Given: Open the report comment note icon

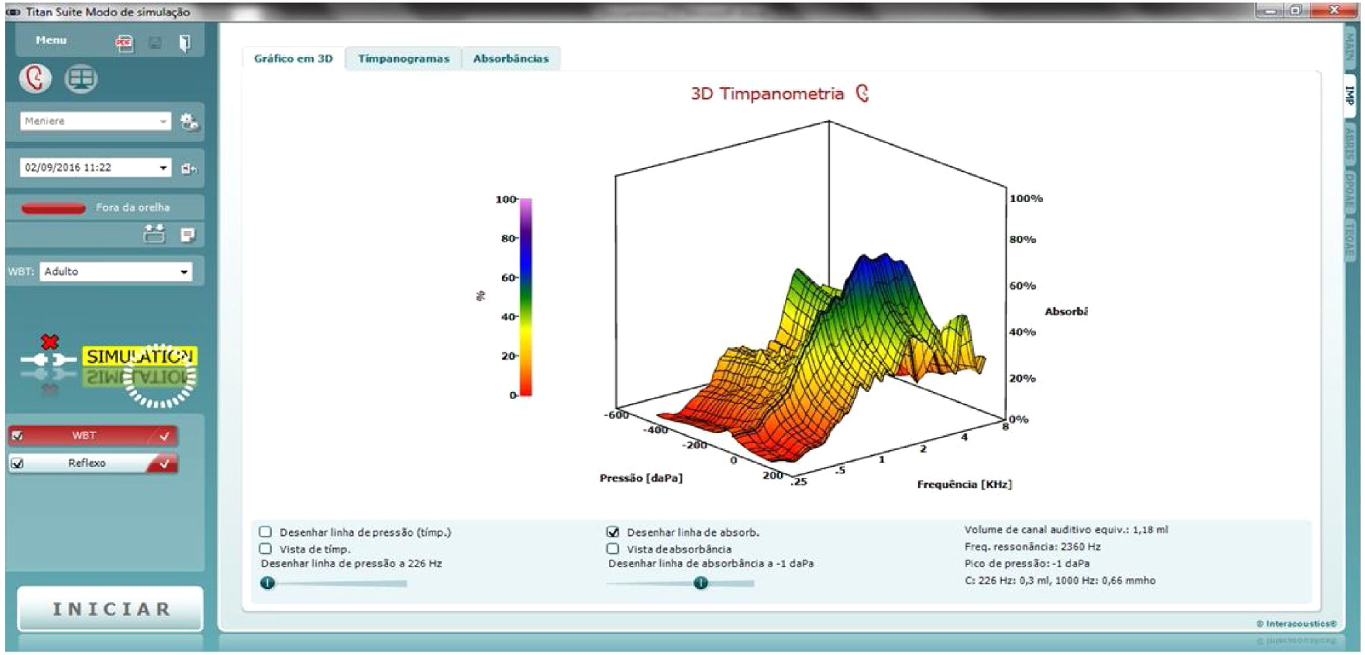Looking at the screenshot, I should pos(187,235).
